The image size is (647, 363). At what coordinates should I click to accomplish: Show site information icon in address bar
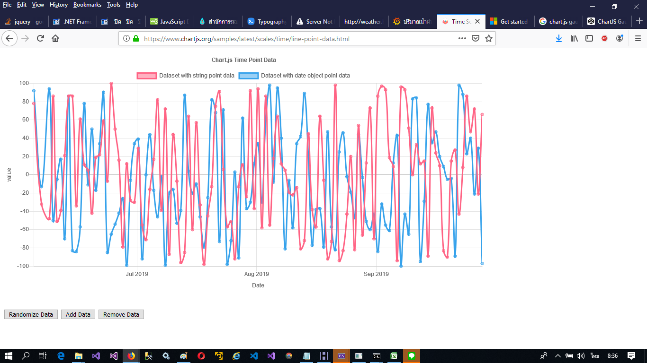[126, 39]
